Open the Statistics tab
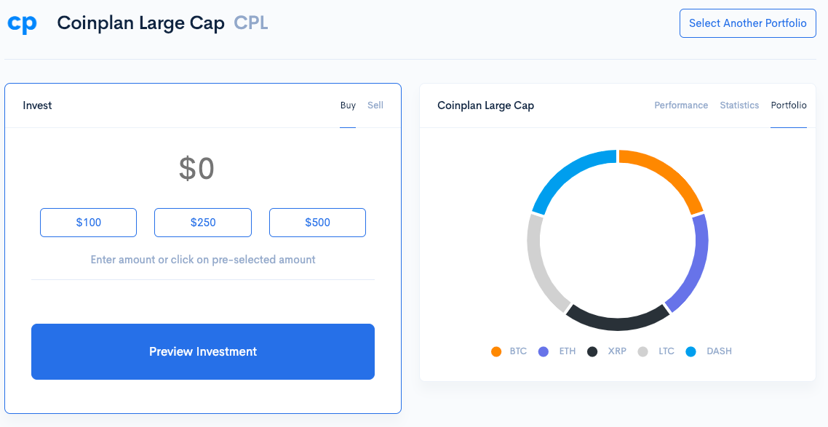This screenshot has height=427, width=828. click(739, 105)
